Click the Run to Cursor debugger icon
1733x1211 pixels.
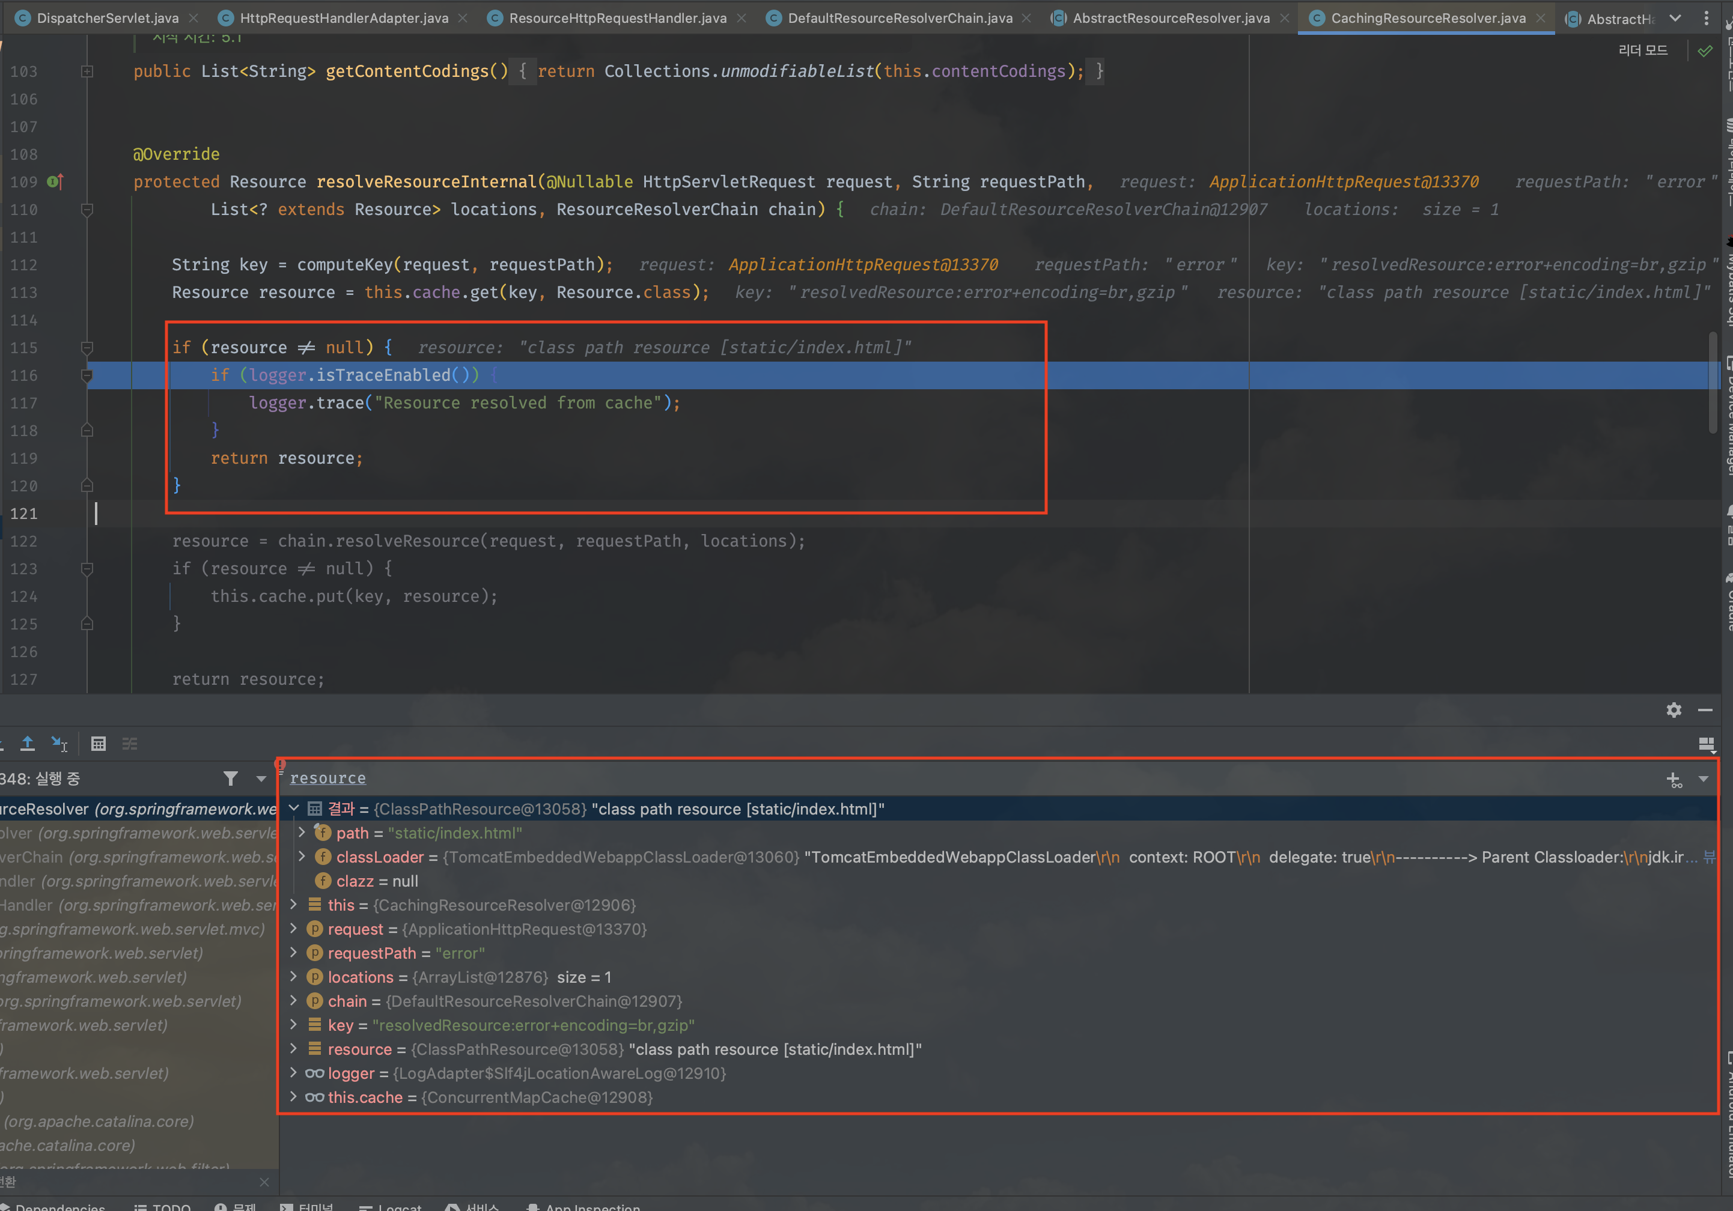59,743
